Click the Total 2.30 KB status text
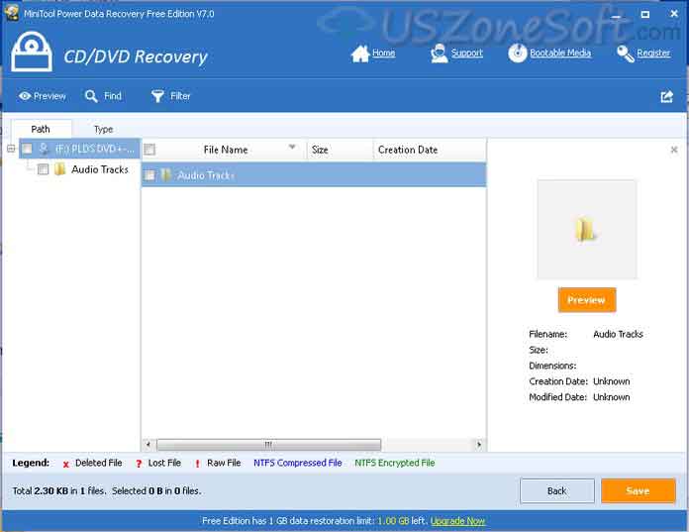 (58, 490)
